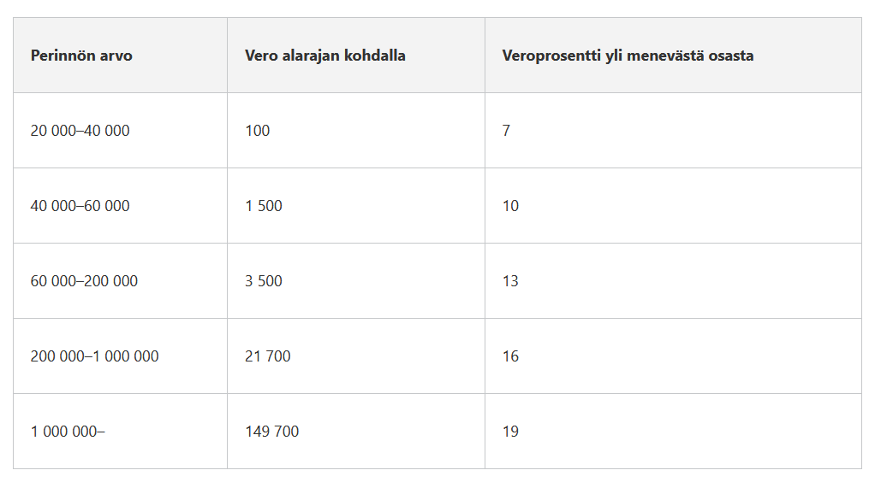Click the tax percentage 7 cell

click(x=506, y=131)
